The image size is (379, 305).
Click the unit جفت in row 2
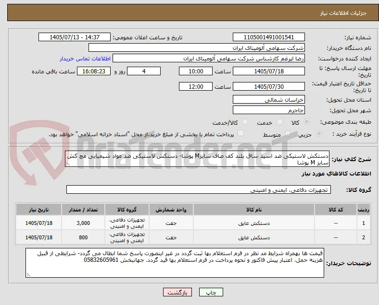point(171,238)
